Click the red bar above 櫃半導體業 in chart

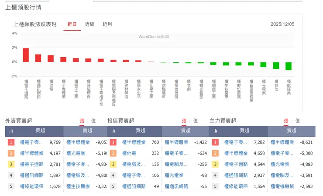point(63,59)
